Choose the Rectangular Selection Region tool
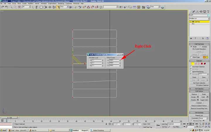The image size is (211, 132). coord(41,7)
